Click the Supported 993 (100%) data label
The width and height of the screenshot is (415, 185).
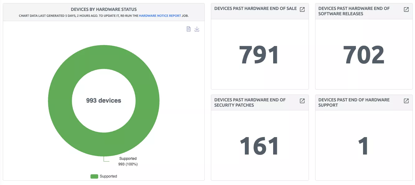[128, 161]
